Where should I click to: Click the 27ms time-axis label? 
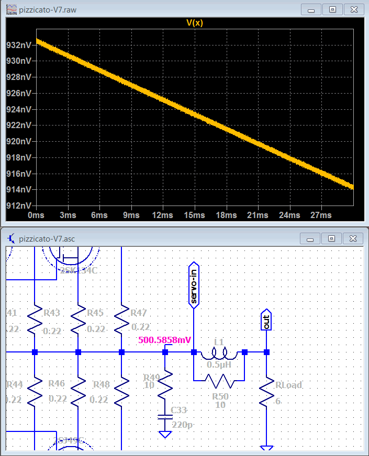click(x=321, y=215)
